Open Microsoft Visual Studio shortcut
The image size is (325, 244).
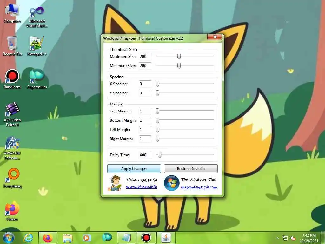[37, 17]
